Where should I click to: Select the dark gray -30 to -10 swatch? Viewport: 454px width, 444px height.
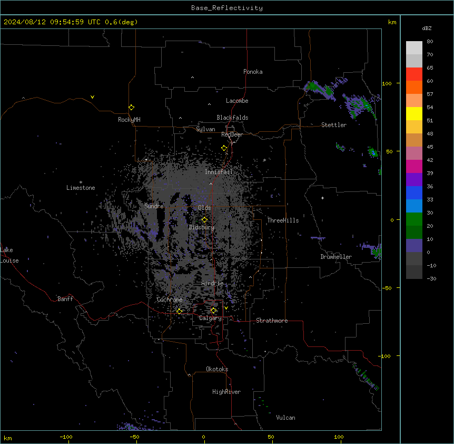(414, 272)
